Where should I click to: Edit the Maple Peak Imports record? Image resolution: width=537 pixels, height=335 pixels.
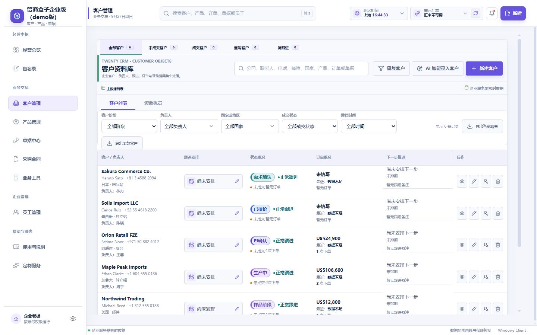[x=474, y=277]
